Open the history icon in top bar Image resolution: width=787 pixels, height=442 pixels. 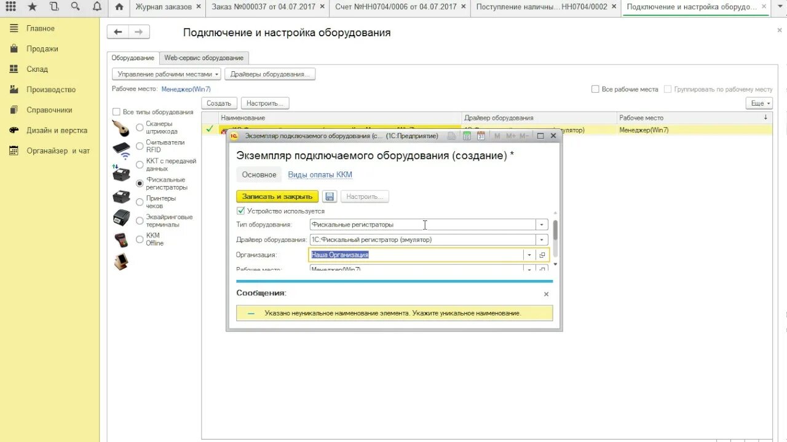click(x=54, y=7)
